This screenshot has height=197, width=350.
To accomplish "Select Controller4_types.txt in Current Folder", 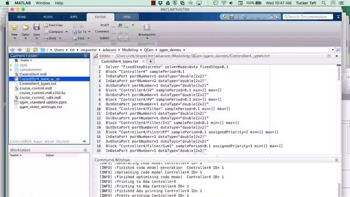I will (x=38, y=84).
